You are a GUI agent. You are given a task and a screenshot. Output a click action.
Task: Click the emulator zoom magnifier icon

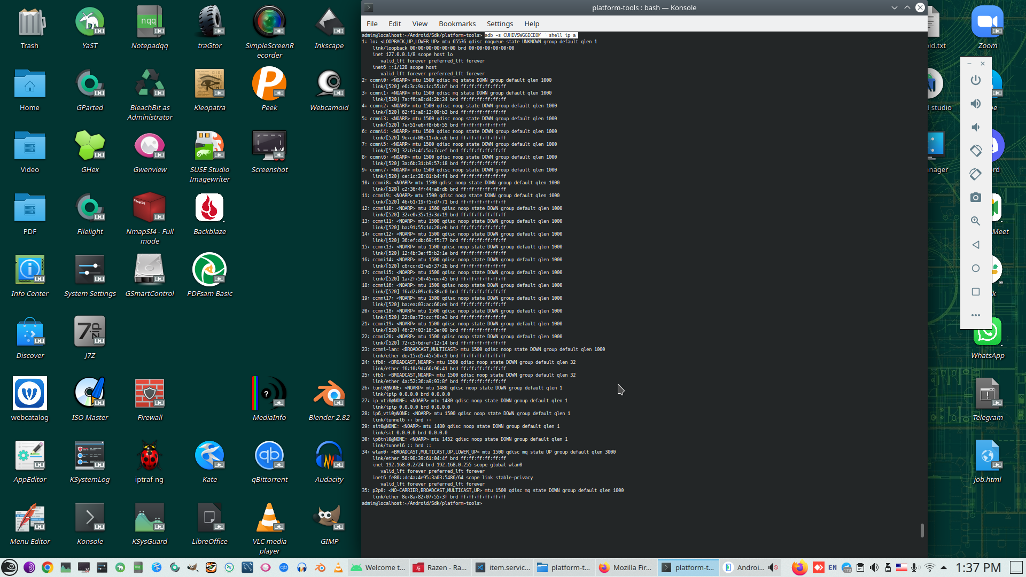pyautogui.click(x=975, y=221)
